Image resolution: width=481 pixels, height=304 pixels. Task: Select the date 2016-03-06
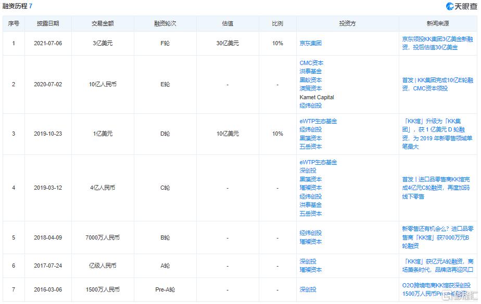[48, 289]
